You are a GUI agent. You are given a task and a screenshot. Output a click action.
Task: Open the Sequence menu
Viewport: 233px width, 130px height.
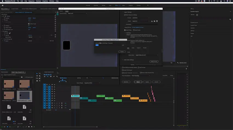coord(31,1)
